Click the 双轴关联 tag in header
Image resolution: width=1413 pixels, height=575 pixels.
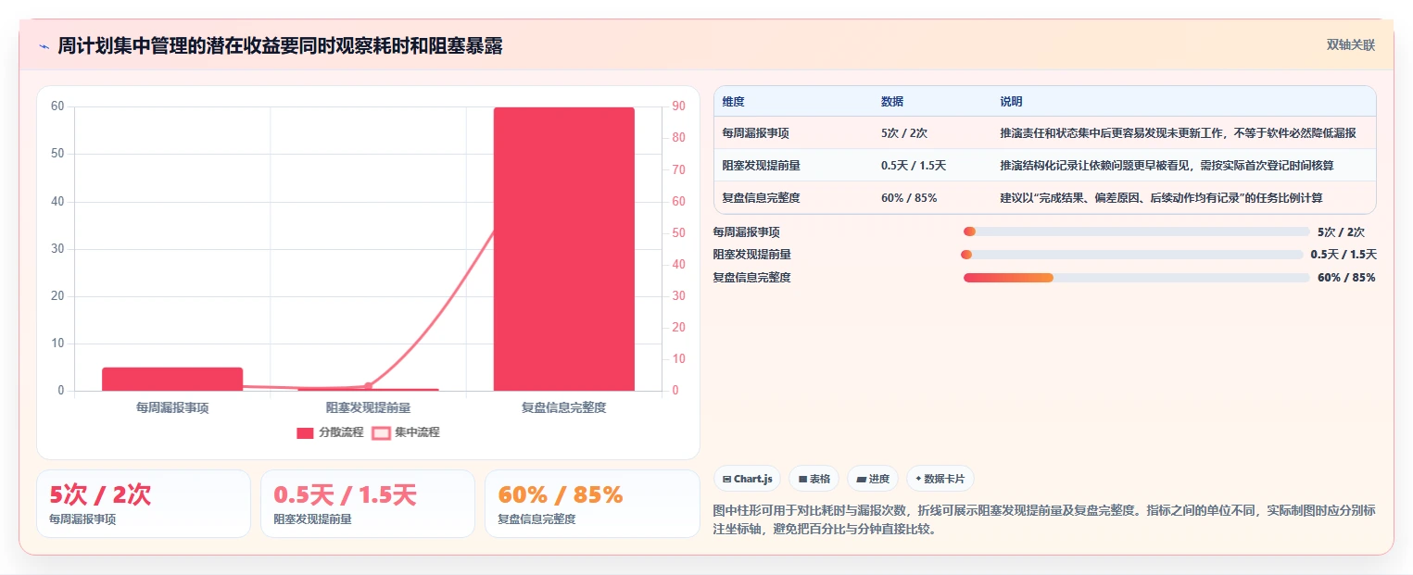tap(1350, 44)
